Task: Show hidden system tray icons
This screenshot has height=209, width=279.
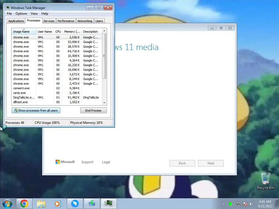Action: tap(223, 204)
